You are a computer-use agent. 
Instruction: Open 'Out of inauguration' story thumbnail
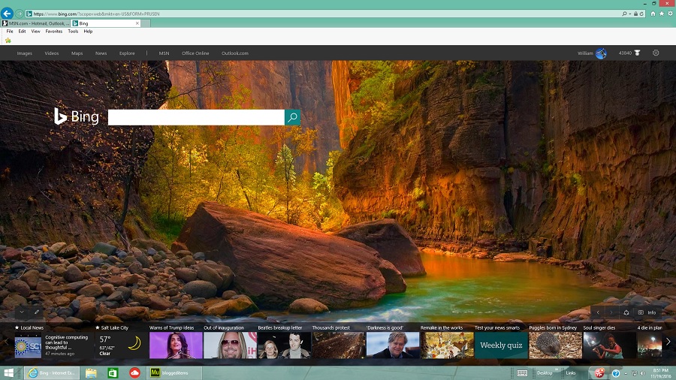[x=231, y=345]
